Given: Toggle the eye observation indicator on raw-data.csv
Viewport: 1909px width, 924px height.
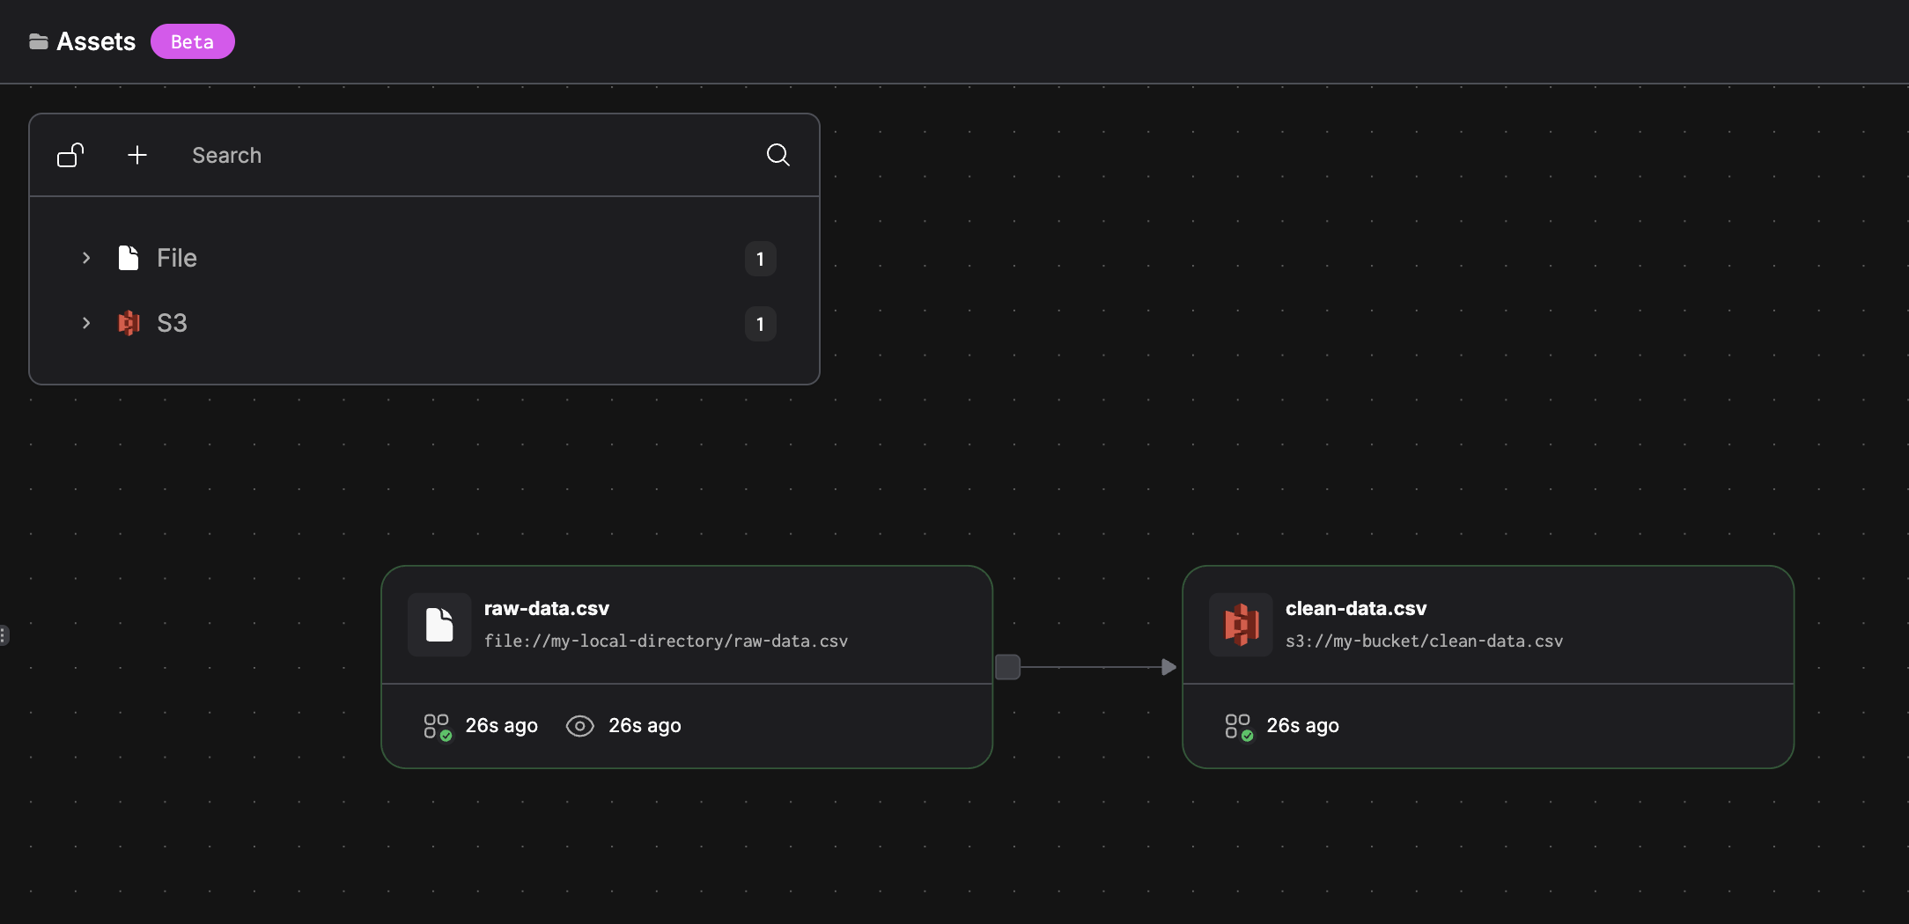Looking at the screenshot, I should pos(579,725).
